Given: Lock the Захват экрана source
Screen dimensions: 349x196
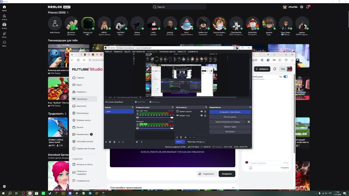Looking at the screenshot, I should [x=205, y=111].
